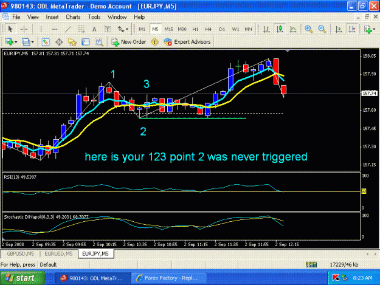Select the text 'A' tool
This screenshot has height=285, width=380.
(x=94, y=29)
